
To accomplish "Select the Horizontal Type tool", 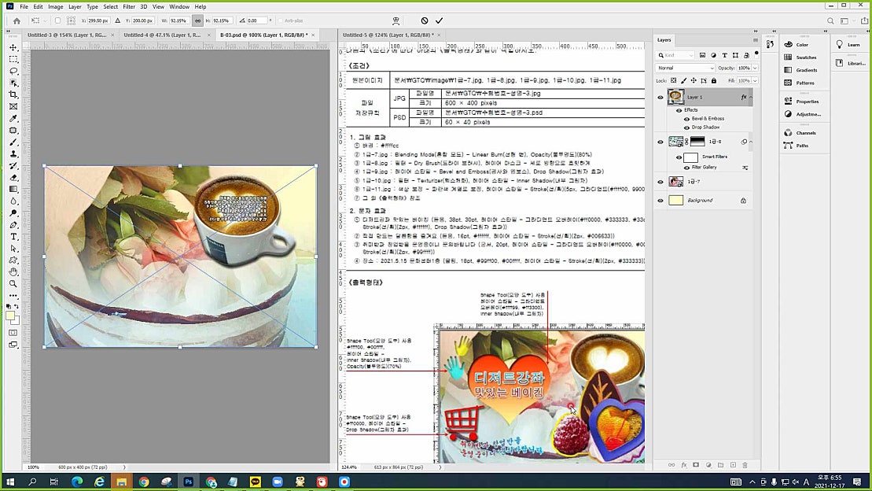I will [x=13, y=236].
